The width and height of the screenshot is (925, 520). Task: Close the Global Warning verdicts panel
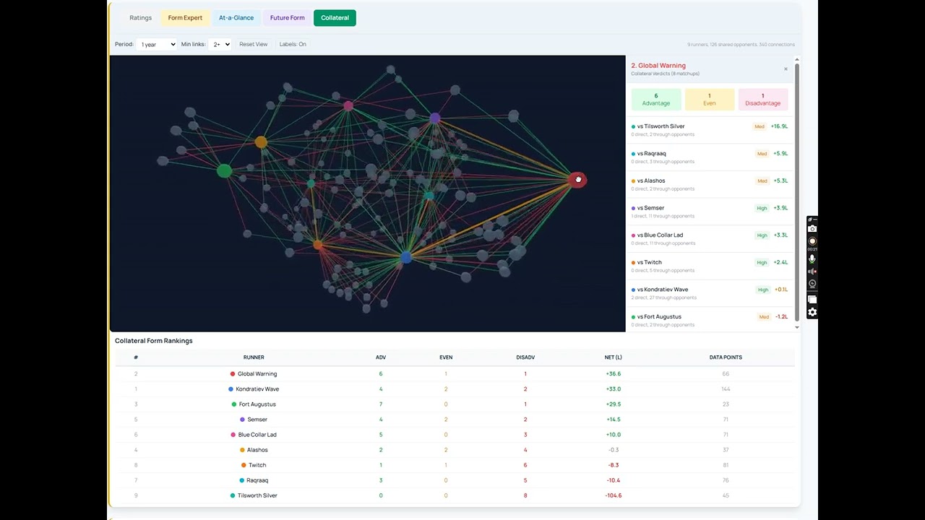786,69
